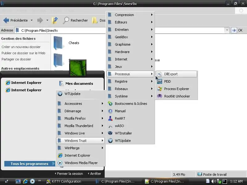Launch Windows Media Player from programs list
247x185 pixels.
coord(80,163)
